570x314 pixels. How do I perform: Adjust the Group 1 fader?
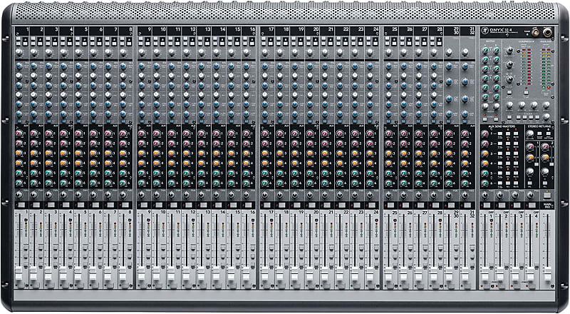(x=484, y=273)
